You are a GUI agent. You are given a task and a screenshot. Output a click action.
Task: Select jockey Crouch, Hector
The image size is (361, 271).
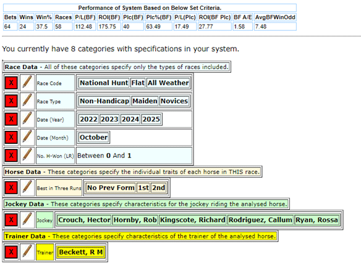(x=84, y=220)
